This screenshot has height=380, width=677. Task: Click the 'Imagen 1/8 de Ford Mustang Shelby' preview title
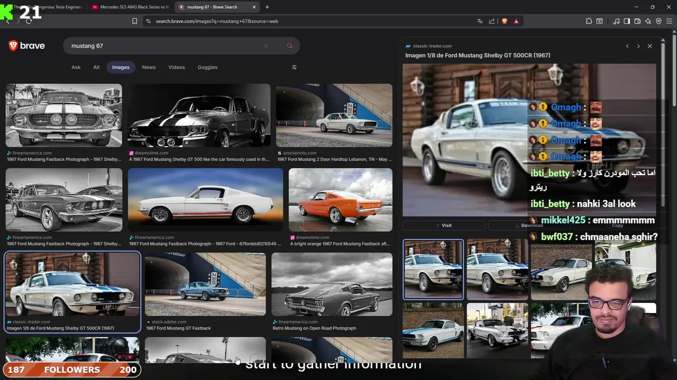tap(478, 55)
